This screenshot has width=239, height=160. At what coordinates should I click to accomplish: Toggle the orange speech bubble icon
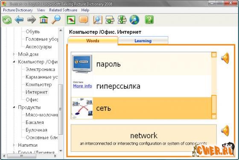pyautogui.click(x=83, y=20)
